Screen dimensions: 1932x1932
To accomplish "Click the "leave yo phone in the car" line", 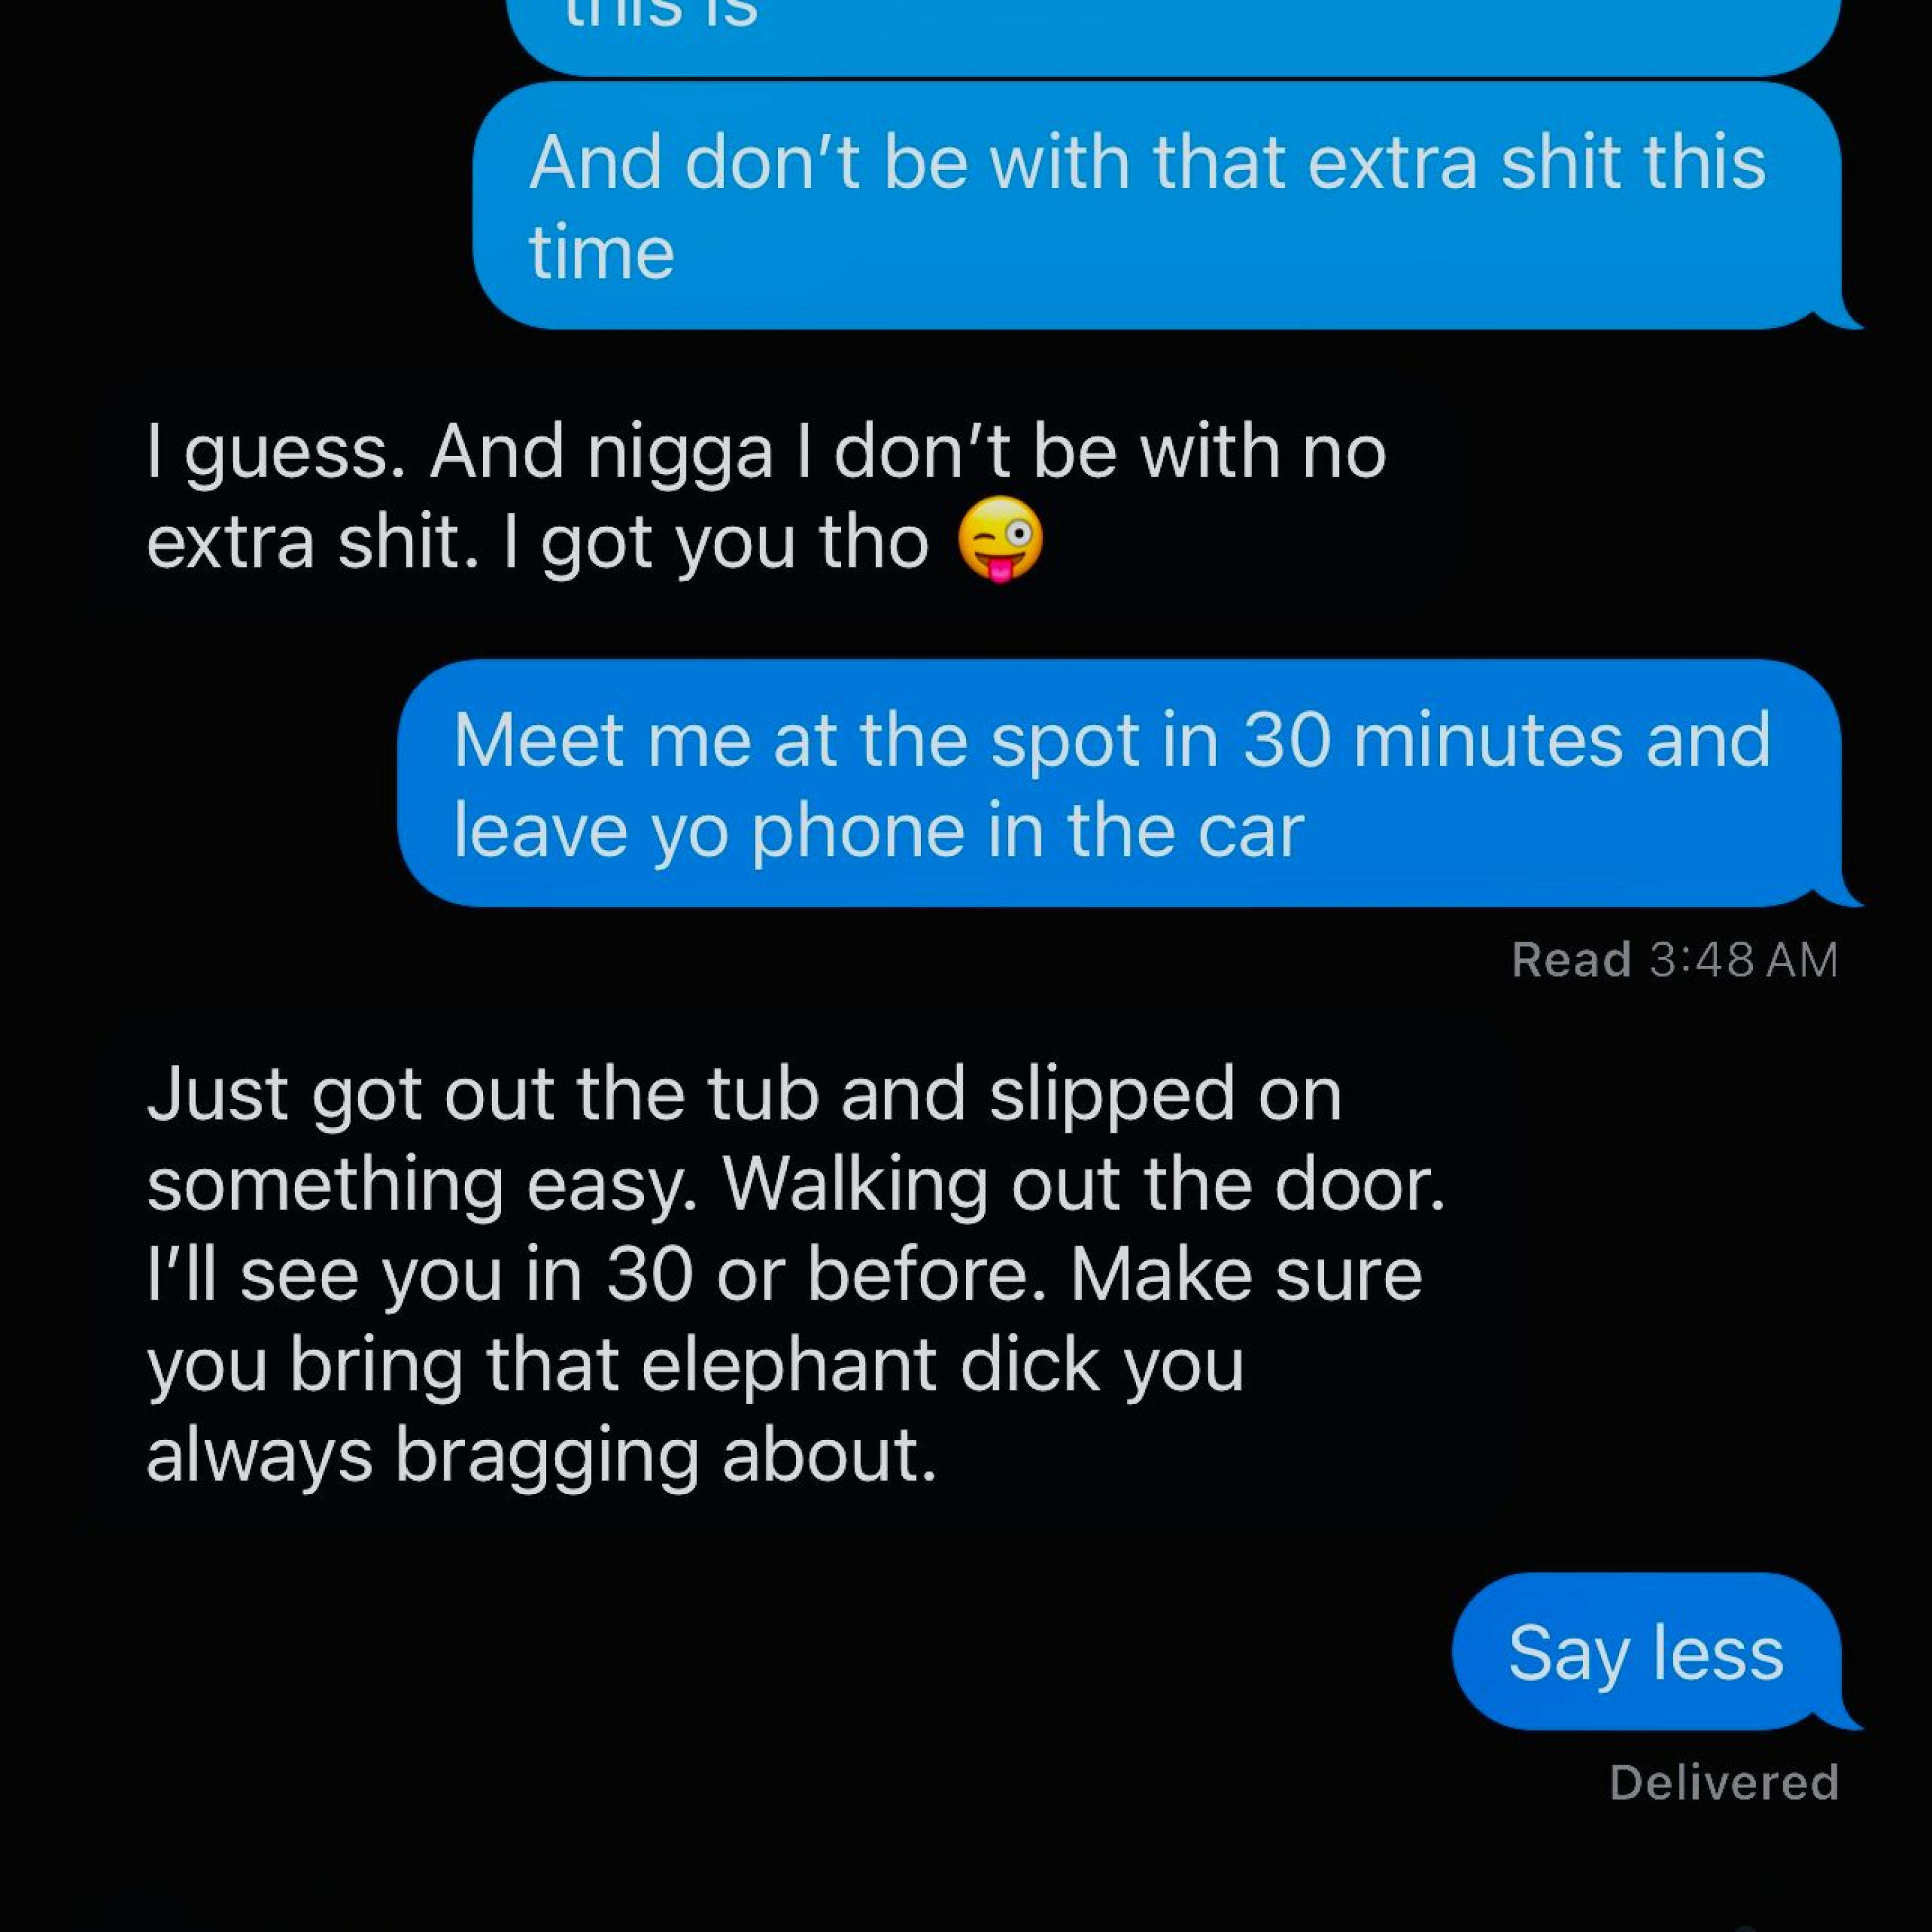I will tap(879, 830).
